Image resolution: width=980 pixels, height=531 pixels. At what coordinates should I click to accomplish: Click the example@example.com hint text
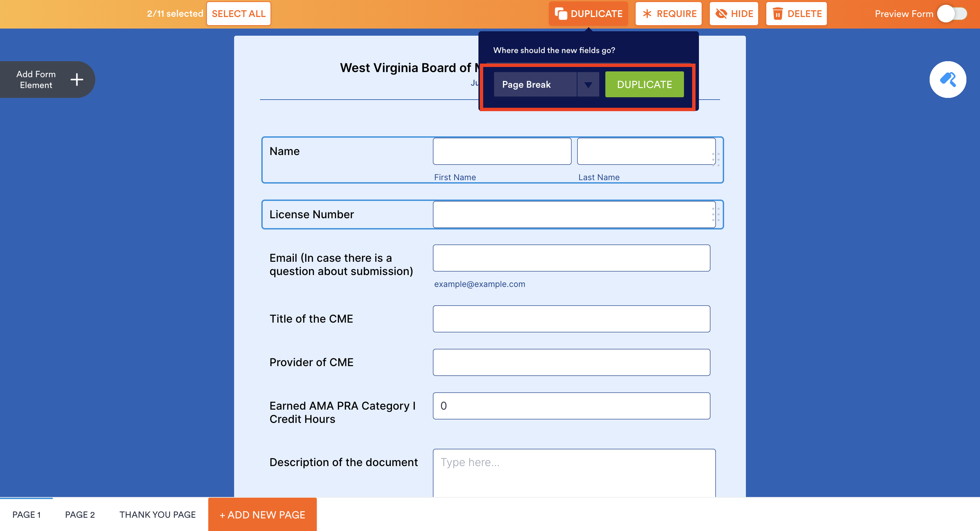[x=479, y=284]
